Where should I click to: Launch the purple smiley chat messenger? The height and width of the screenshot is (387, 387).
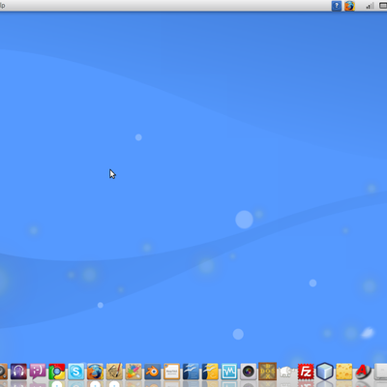[x=38, y=372]
